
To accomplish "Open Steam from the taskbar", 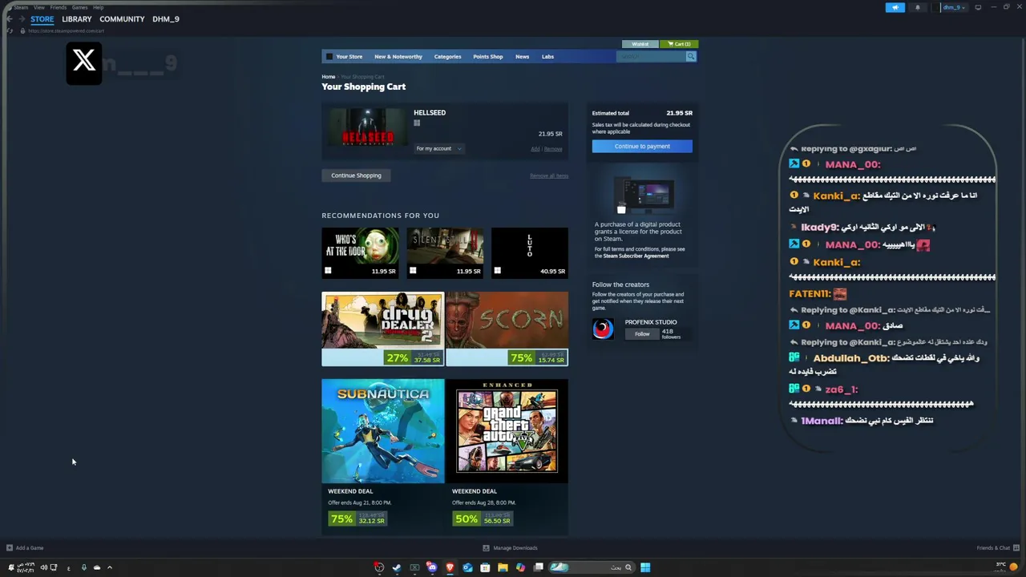I will (397, 567).
